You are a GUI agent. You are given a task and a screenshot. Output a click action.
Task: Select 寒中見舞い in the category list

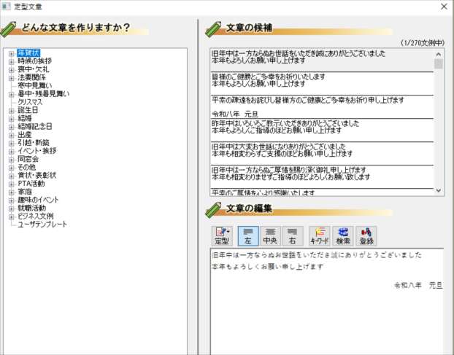coord(35,85)
